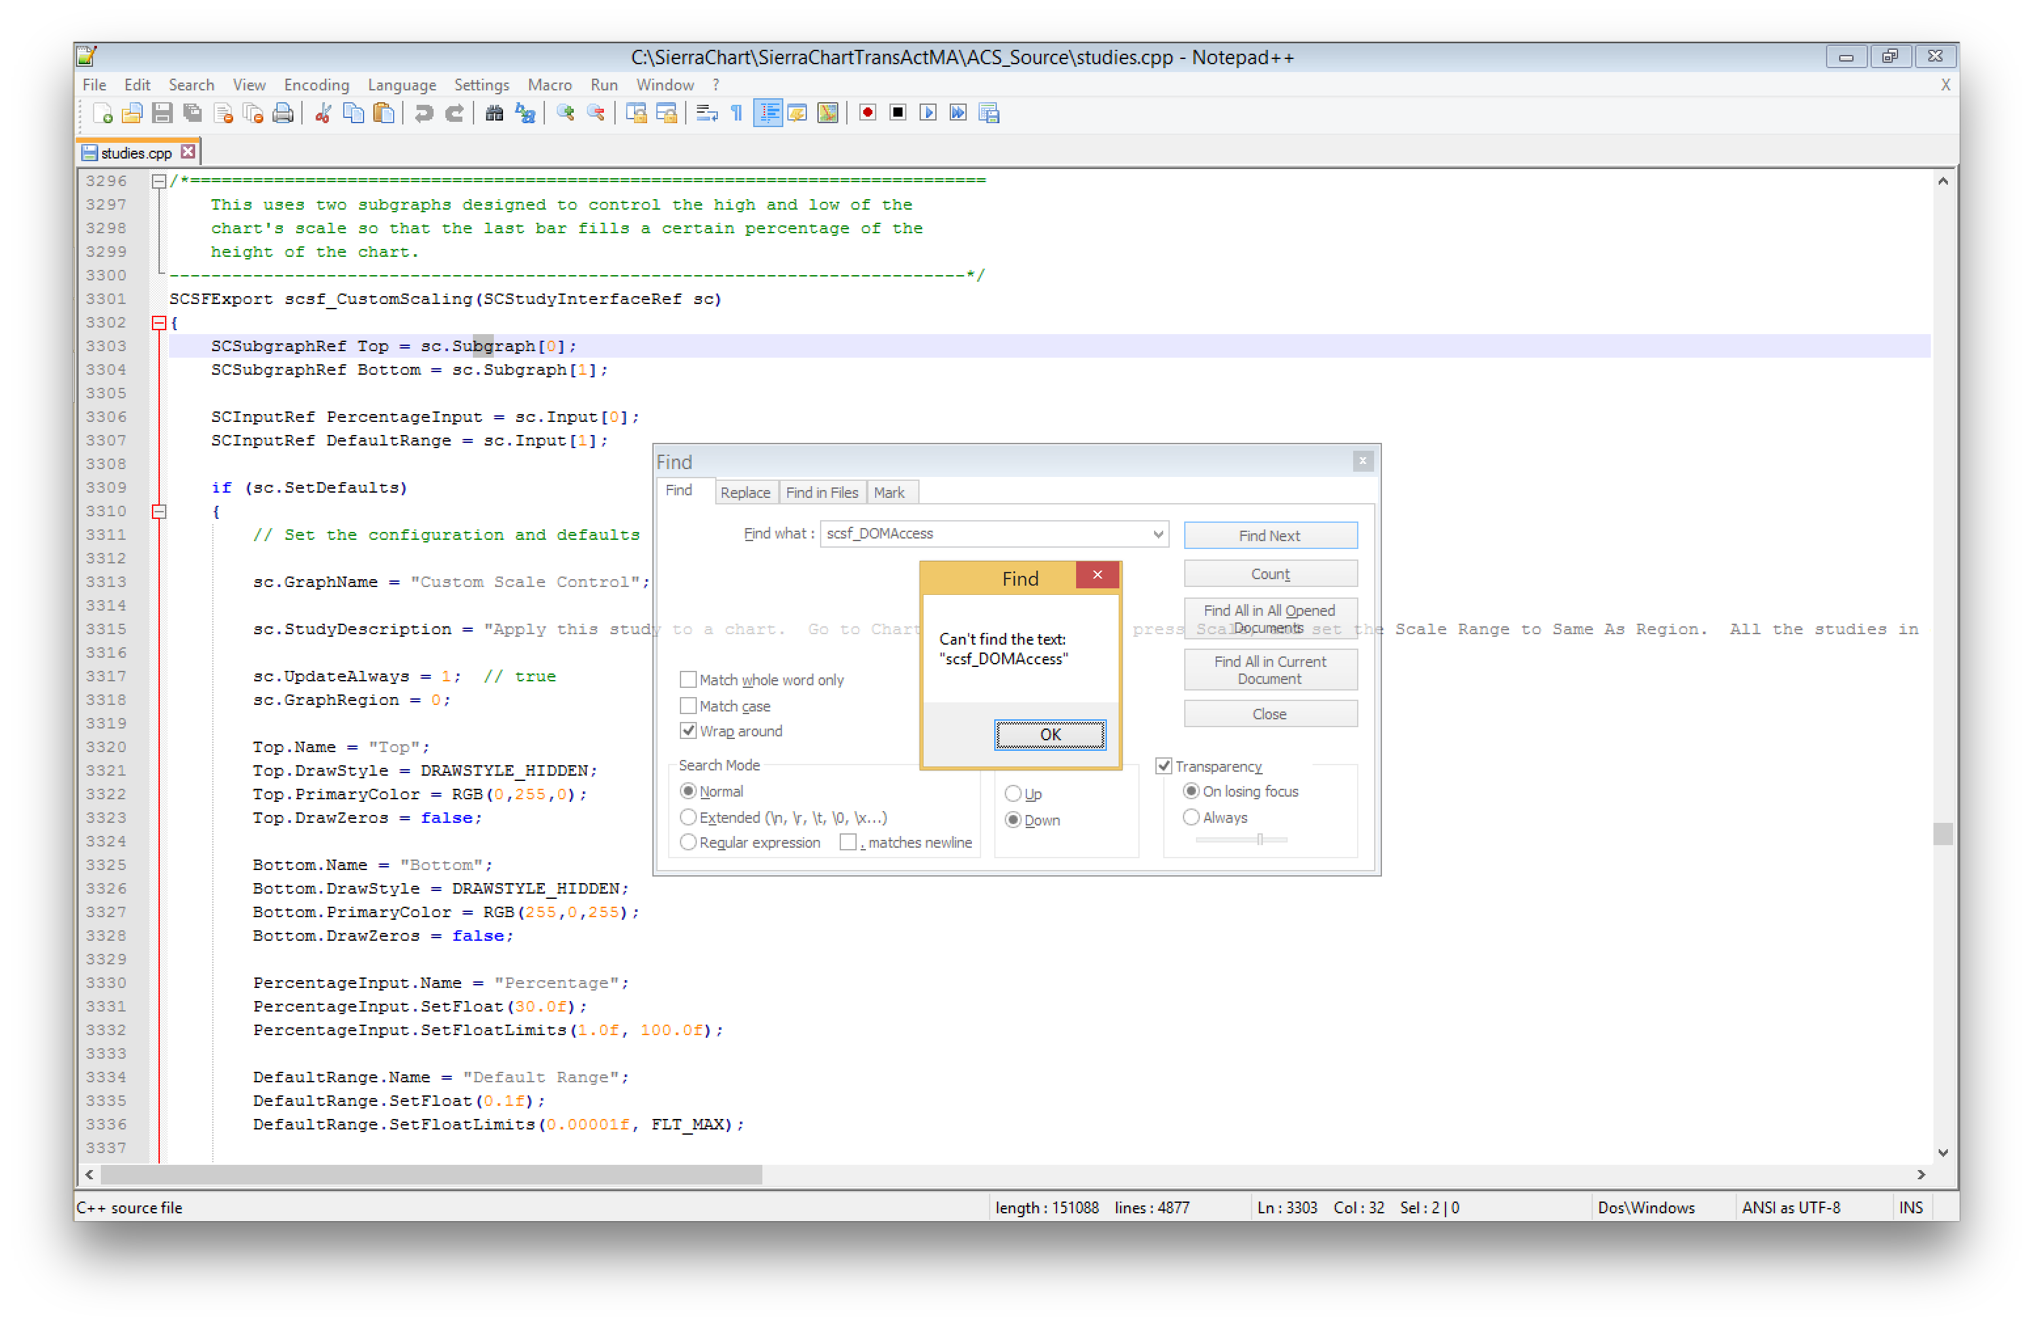Open the Search menu
Image resolution: width=2033 pixels, height=1326 pixels.
click(x=191, y=85)
